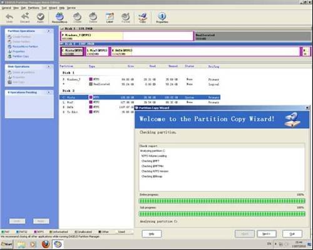Click the Sub progress bar
Viewport: 313px width, 250px height.
point(222,214)
